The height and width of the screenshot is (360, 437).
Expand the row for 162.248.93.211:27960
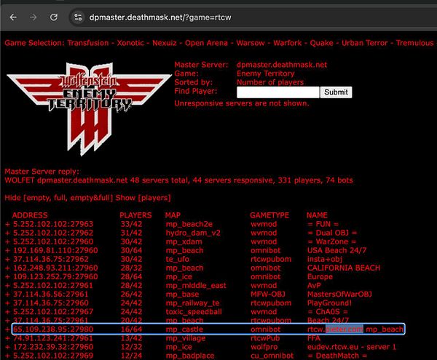click(x=7, y=268)
